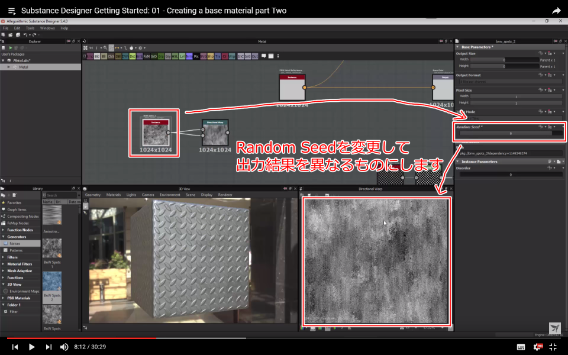This screenshot has width=568, height=355.
Task: Expand Filters category in Library
Action: tap(4, 257)
